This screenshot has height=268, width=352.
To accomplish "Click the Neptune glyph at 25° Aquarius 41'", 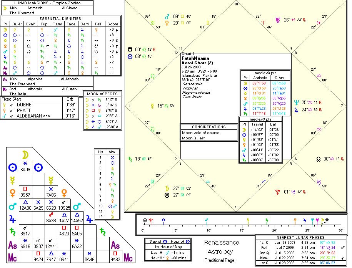I will click(x=297, y=103).
